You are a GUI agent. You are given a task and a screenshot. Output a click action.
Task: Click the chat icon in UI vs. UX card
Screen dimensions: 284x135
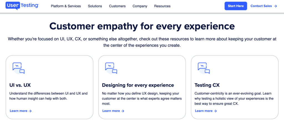[x=19, y=68]
